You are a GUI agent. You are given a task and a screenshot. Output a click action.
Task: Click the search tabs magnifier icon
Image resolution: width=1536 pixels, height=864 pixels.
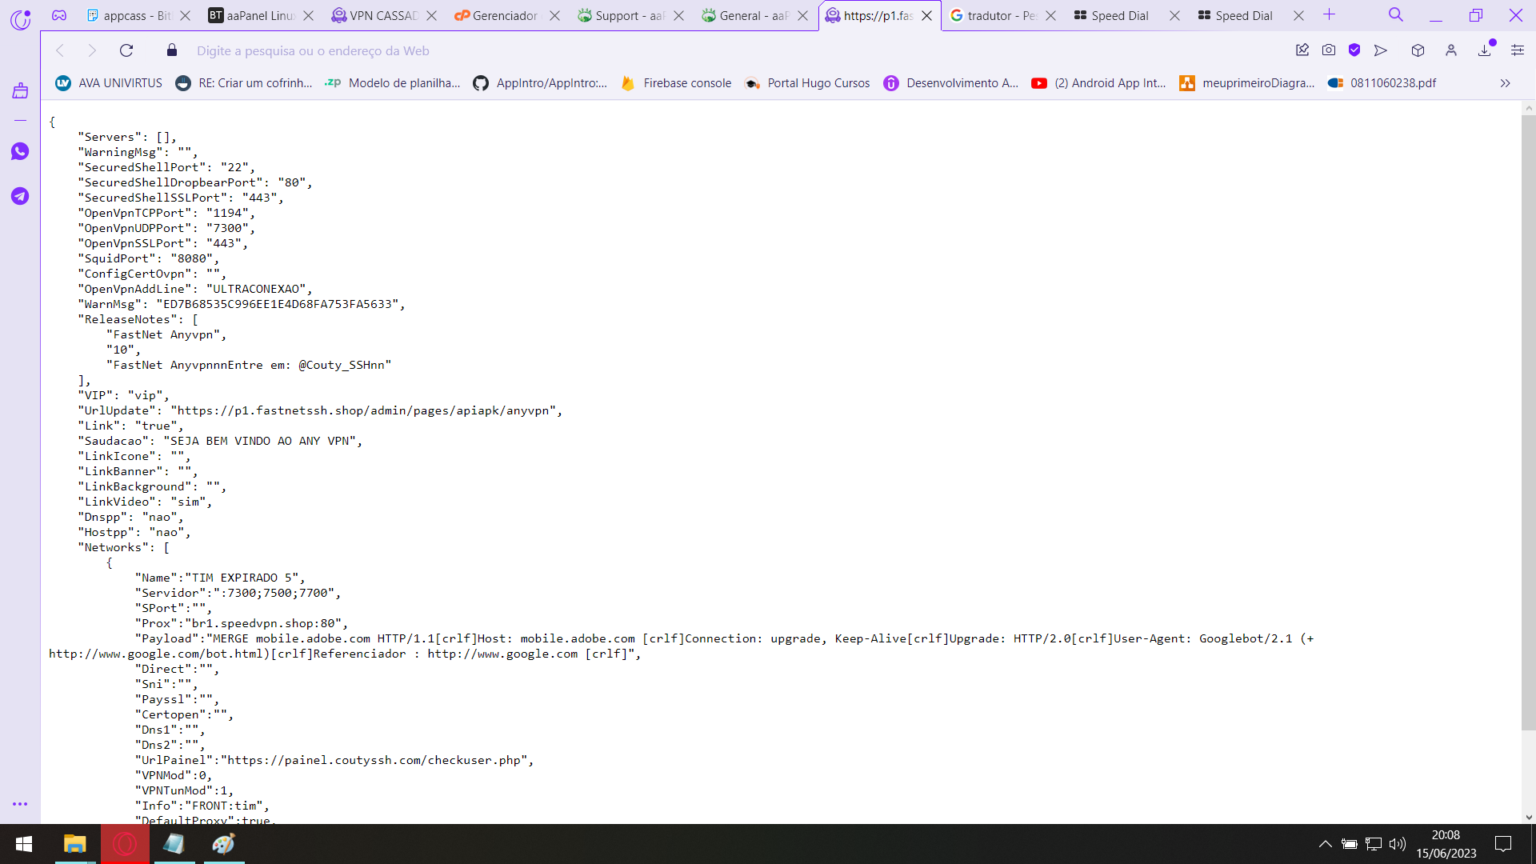coord(1396,14)
